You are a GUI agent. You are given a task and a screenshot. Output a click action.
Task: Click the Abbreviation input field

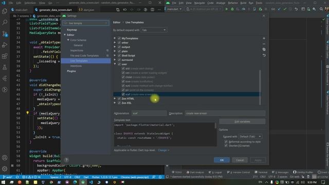[149, 113]
